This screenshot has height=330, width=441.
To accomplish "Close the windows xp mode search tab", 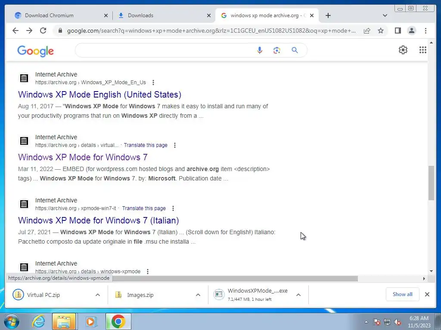I will pos(312,15).
